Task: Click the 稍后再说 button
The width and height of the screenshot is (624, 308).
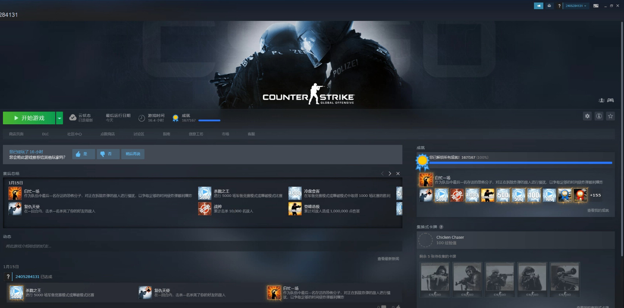Action: click(x=133, y=154)
